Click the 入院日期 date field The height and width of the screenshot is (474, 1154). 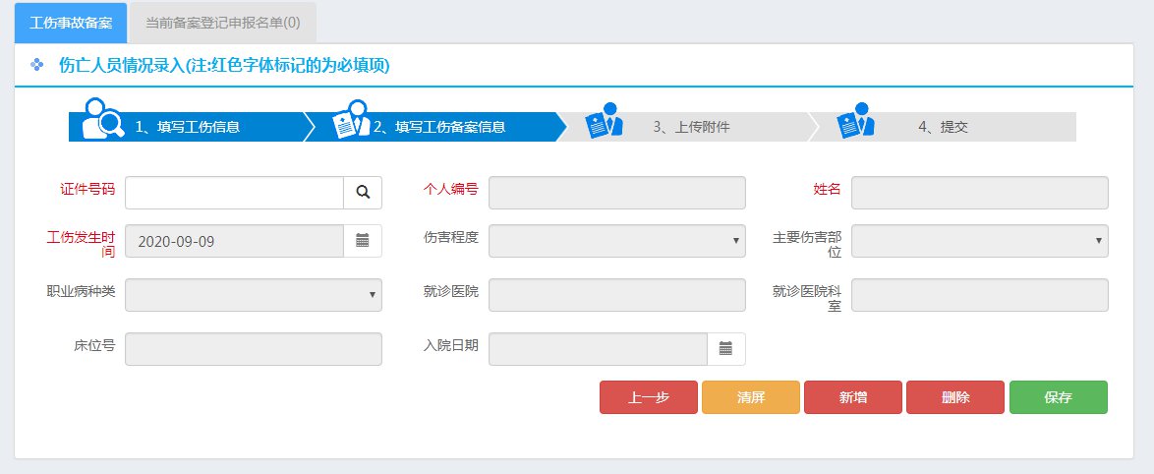click(x=598, y=349)
